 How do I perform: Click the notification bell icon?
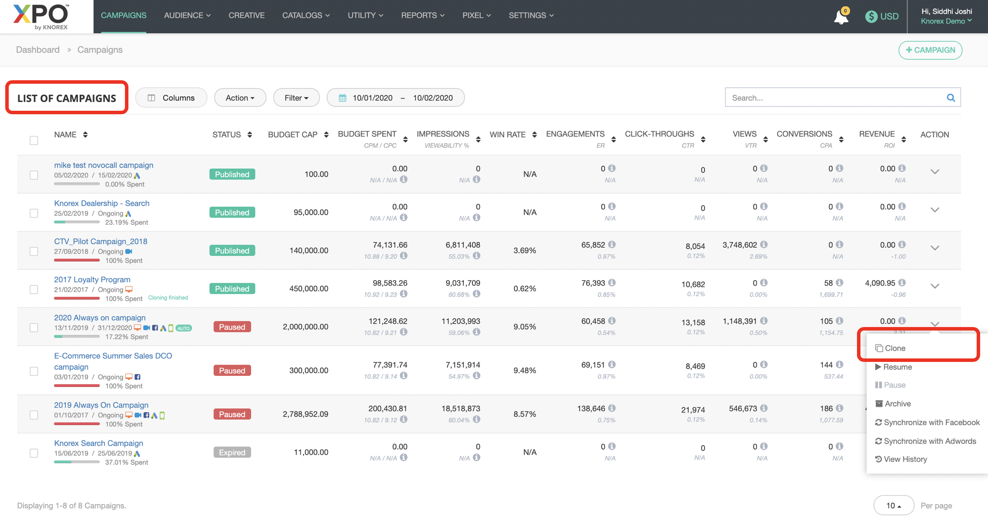pos(840,17)
